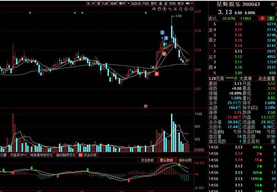
Task: Click buy level 5 price 3.09
Action: [238, 73]
